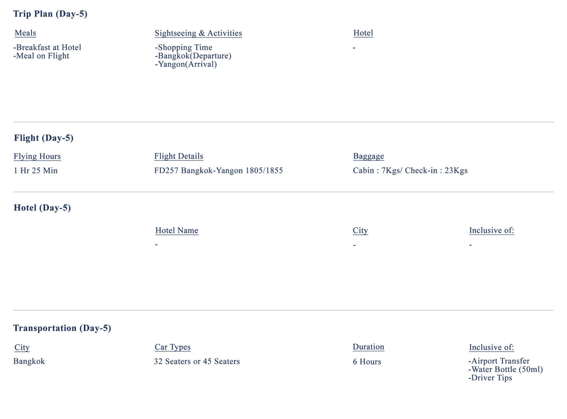The width and height of the screenshot is (567, 419).
Task: Click Inclusive of heading in Hotel section
Action: 491,231
